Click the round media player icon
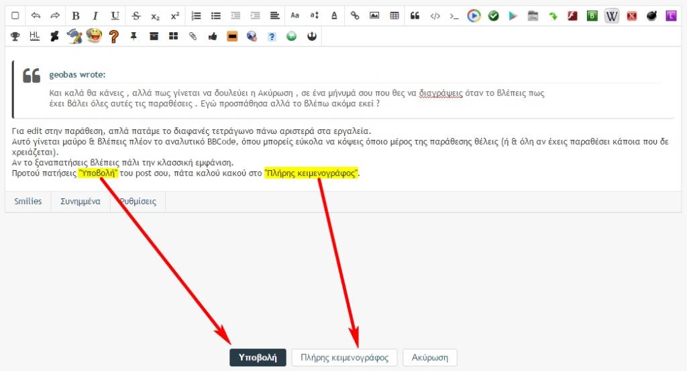This screenshot has width=687, height=371. [474, 16]
